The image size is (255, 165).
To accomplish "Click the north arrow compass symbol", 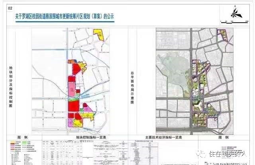I will tap(236, 12).
